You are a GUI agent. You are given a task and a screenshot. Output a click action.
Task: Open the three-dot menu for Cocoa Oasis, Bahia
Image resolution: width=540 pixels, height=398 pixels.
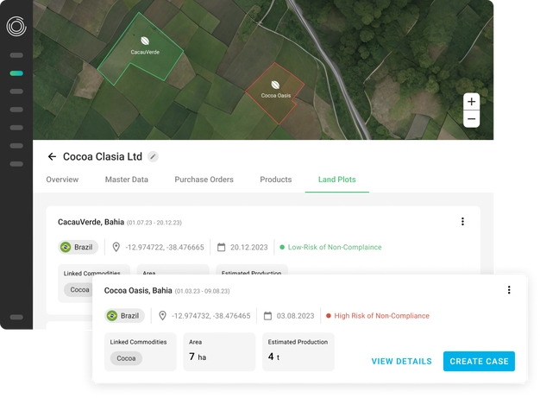(509, 290)
